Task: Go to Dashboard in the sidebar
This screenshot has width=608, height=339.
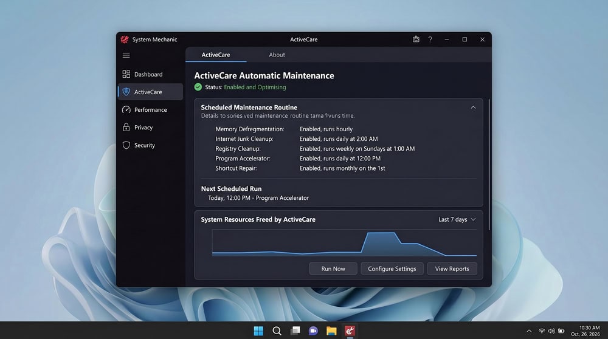Action: [x=150, y=74]
